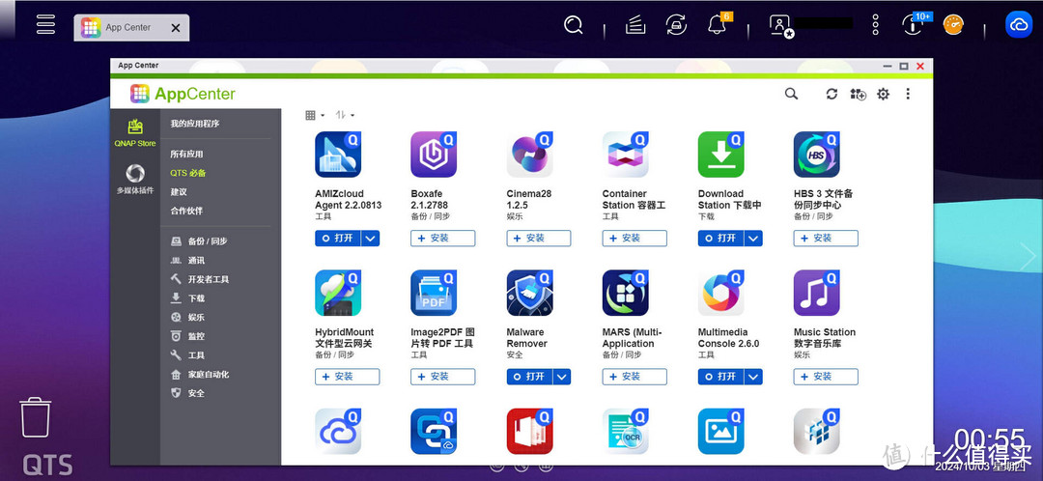The image size is (1043, 481).
Task: Expand the AMIZcloud Agent open button dropdown
Action: [x=371, y=238]
